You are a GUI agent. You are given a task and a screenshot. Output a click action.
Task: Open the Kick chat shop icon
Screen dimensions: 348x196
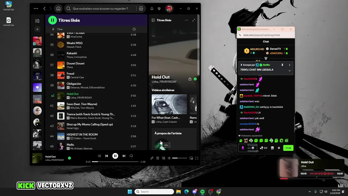[x=272, y=148]
